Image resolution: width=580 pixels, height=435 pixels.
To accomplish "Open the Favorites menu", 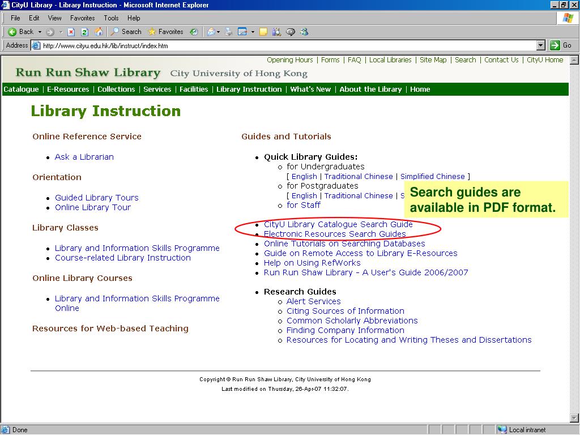I will click(x=83, y=18).
